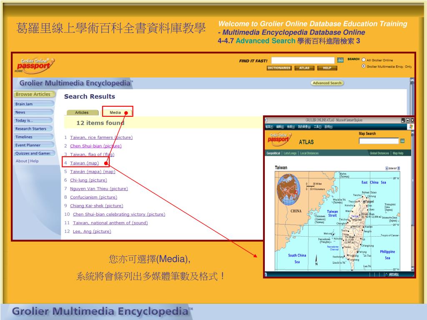Click the GO button beside Find It Fast
The height and width of the screenshot is (320, 427).
click(x=340, y=60)
